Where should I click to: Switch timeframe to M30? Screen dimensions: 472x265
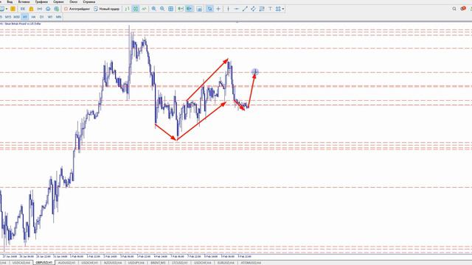pyautogui.click(x=16, y=17)
